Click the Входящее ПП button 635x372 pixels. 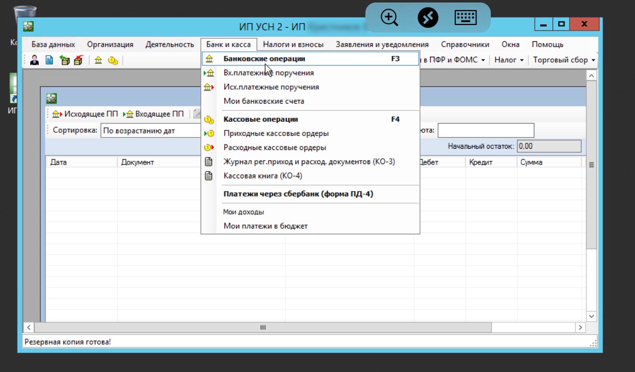[153, 114]
